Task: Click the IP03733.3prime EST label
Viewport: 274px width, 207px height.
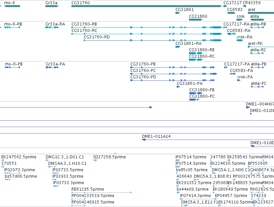Action: 69,183
